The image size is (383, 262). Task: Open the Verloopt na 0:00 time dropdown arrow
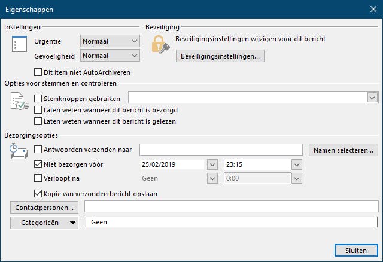tap(297, 178)
